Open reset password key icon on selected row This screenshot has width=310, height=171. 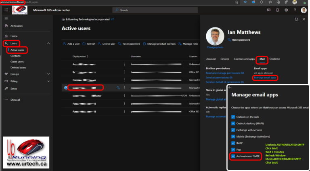(118, 87)
